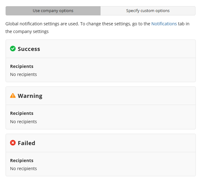Click the Failed panel header bar
This screenshot has height=180, width=202.
[118, 143]
